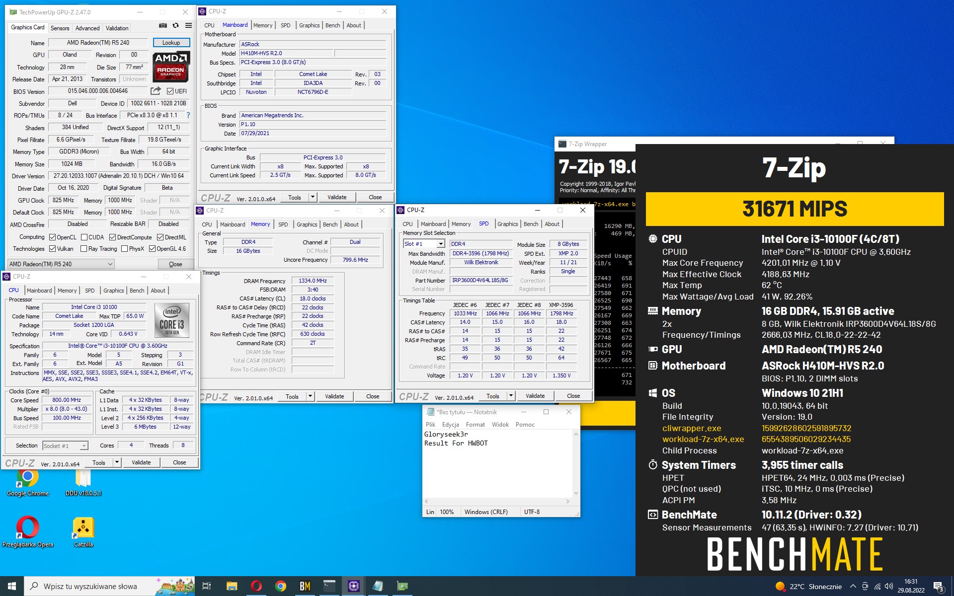Viewport: 954px width, 596px height.
Task: Click the Close button in GPU-Z
Action: point(175,264)
